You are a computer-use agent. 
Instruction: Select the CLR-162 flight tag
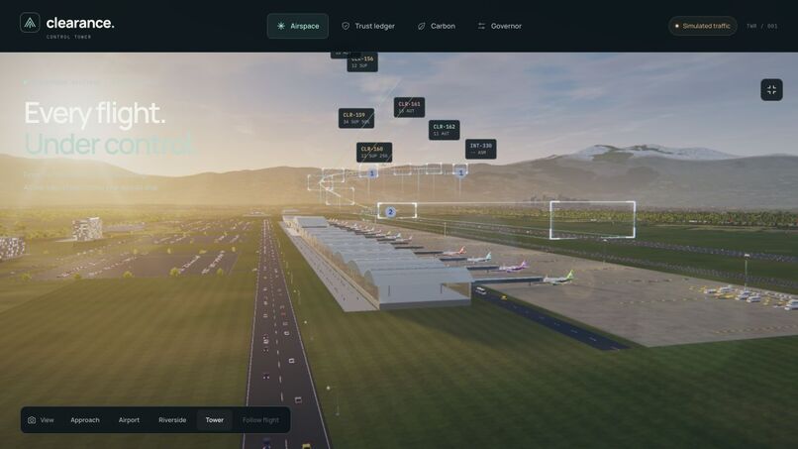click(445, 130)
